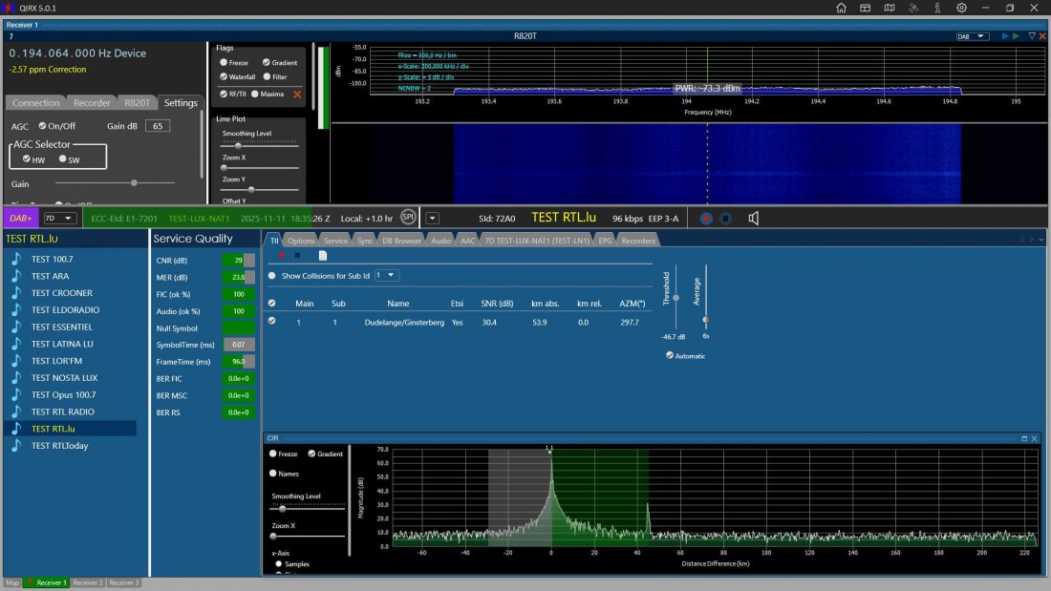Open the dropdown arrow next to SPI
This screenshot has width=1051, height=591.
pyautogui.click(x=432, y=218)
